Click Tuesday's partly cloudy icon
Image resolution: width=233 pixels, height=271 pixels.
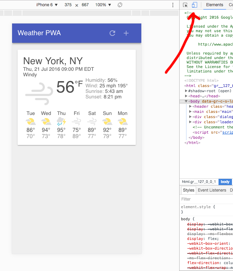(x=31, y=122)
